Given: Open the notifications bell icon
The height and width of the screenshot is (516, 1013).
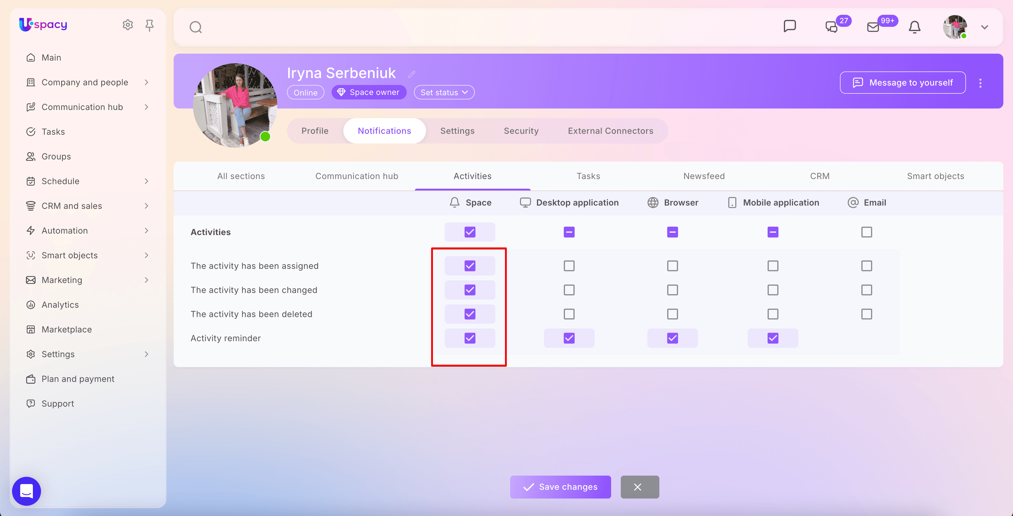Looking at the screenshot, I should (x=915, y=27).
